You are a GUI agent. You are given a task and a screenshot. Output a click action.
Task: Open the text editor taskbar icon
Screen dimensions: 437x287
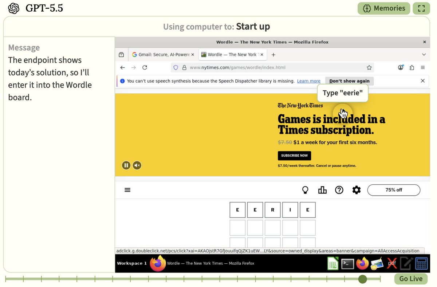pos(406,263)
